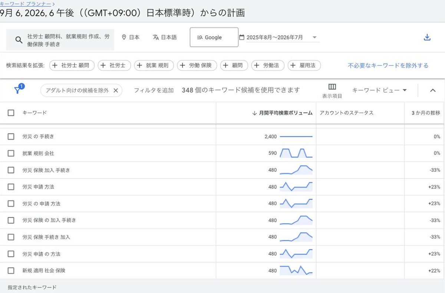This screenshot has height=293, width=445.
Task: Click the +22% three-month change value
Action: coord(434,271)
